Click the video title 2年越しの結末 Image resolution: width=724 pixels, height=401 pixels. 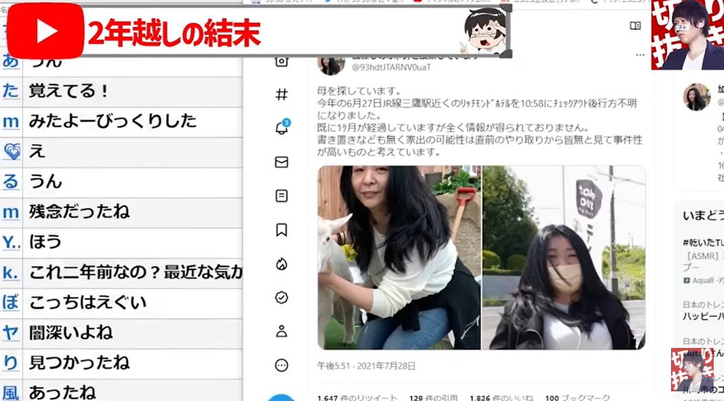tap(174, 33)
